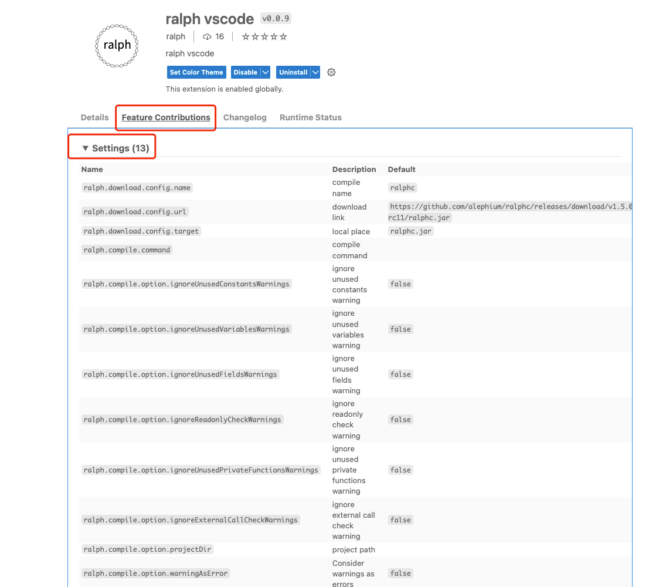Click false default for ignoreExternalCallCheckWarnings
The height and width of the screenshot is (587, 649).
pyautogui.click(x=400, y=520)
